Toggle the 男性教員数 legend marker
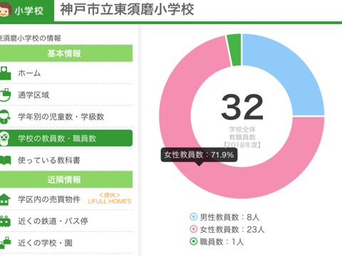Screen dimensions: 342x256 (194, 217)
